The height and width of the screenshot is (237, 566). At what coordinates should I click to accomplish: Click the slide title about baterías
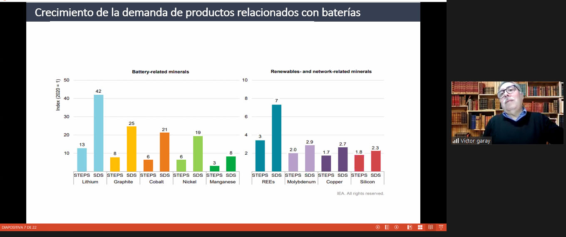197,12
